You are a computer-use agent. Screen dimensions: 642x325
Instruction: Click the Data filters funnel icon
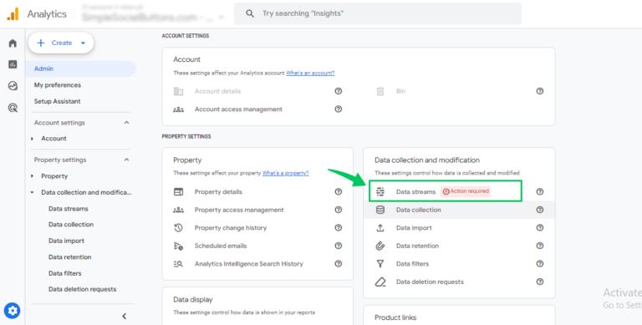pyautogui.click(x=380, y=264)
